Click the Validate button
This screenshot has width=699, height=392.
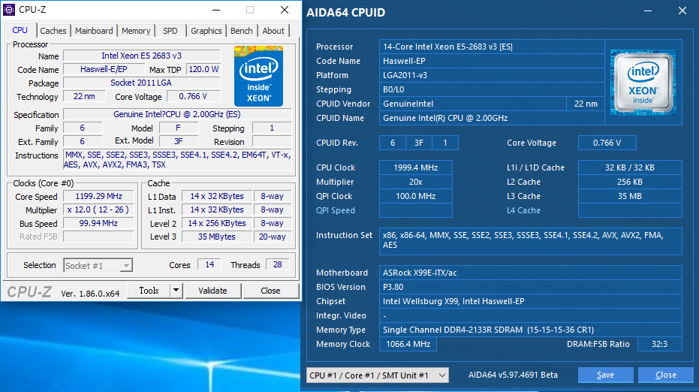[212, 291]
